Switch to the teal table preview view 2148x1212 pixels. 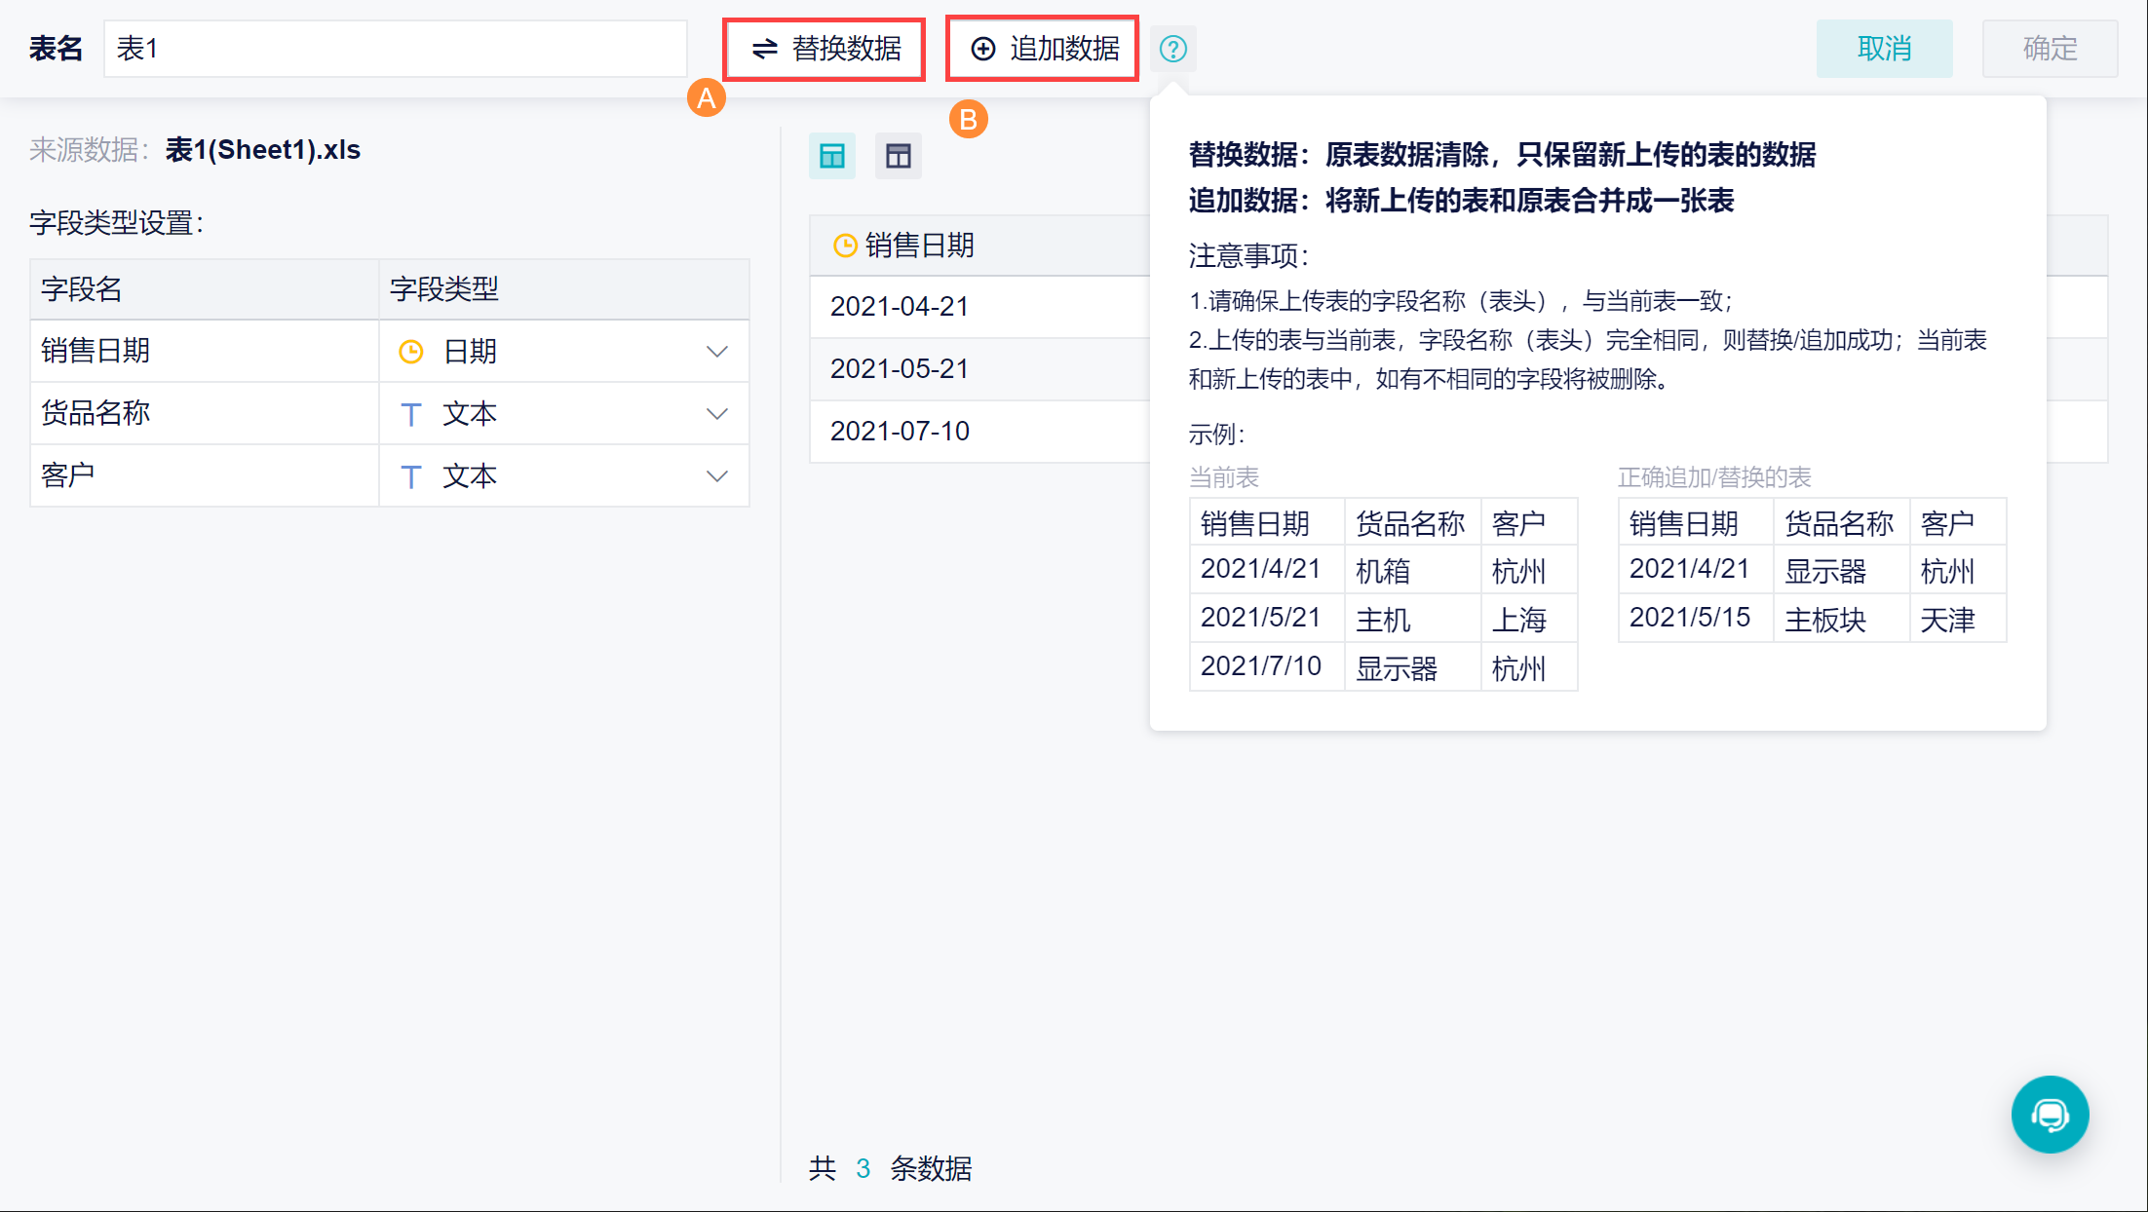(831, 156)
